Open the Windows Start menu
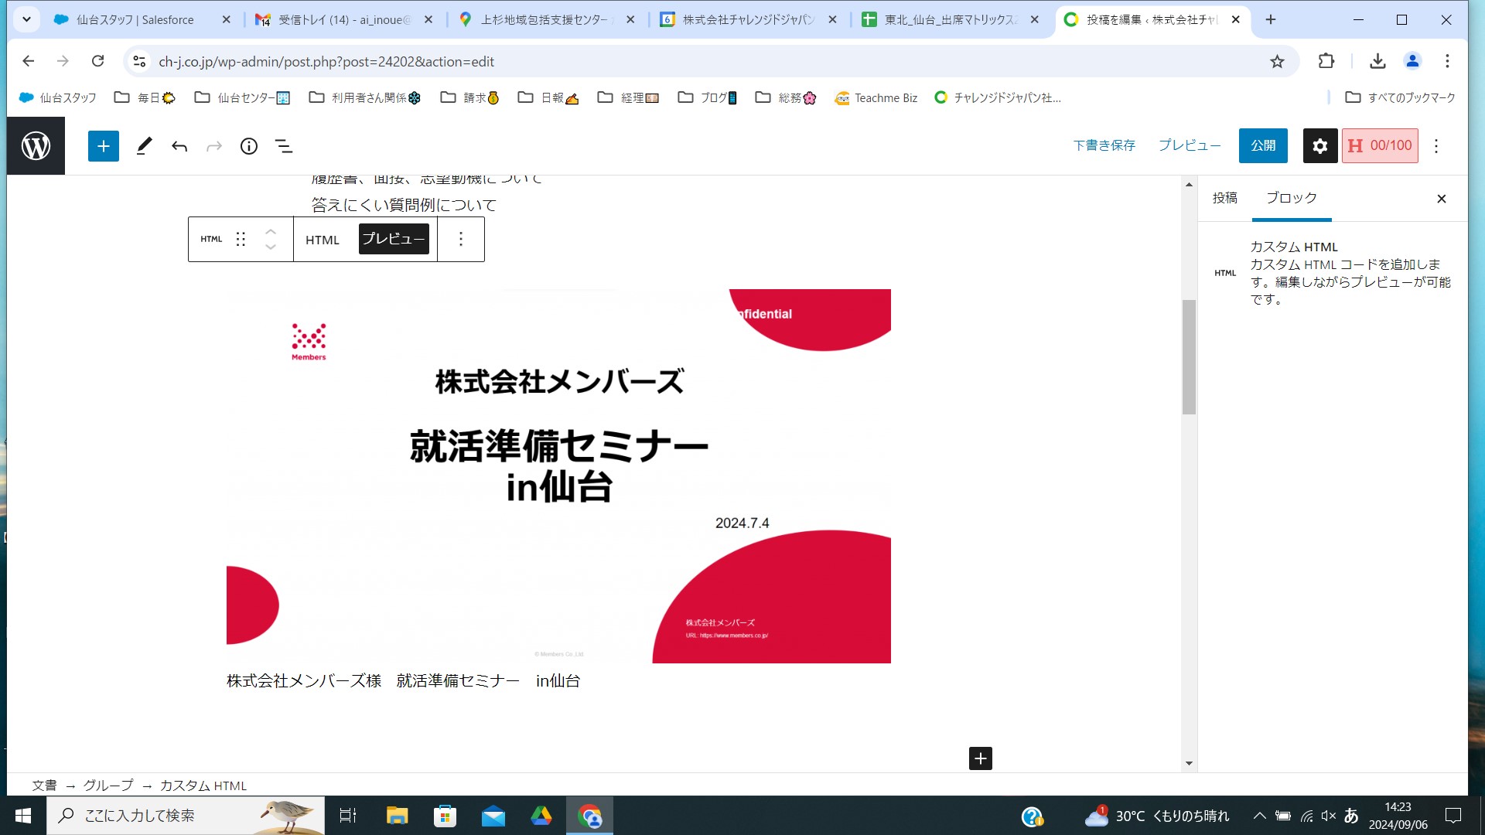The image size is (1485, 835). click(x=23, y=816)
